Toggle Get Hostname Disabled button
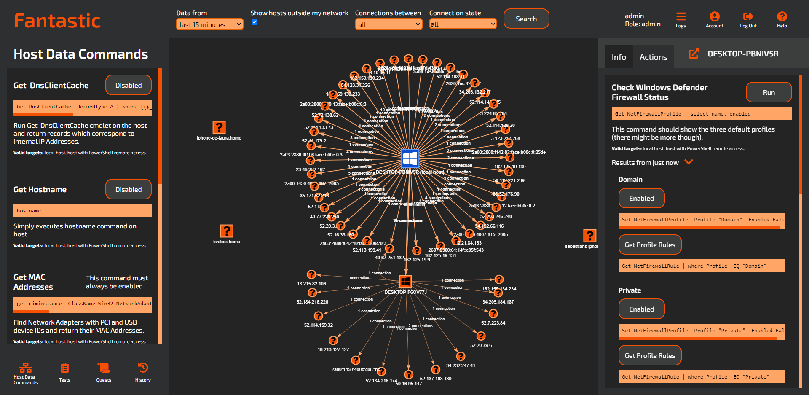Viewport: 809px width, 395px height. (x=129, y=189)
